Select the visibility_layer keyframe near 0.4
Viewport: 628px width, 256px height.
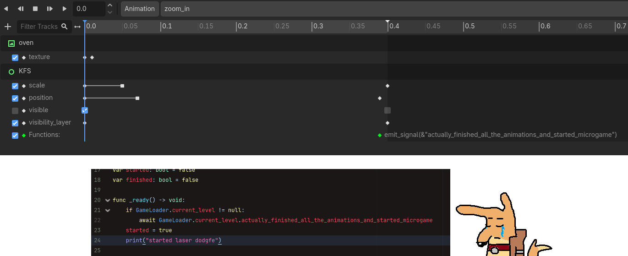pyautogui.click(x=388, y=123)
